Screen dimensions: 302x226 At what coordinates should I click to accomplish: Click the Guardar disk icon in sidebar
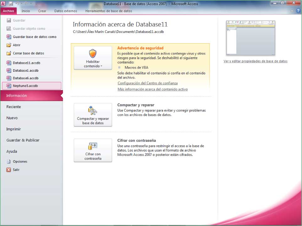click(x=9, y=20)
